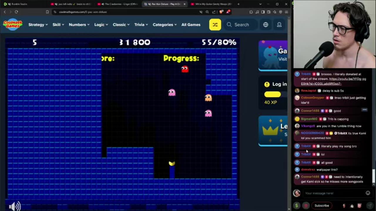Click the yellow Pac-Man character
Viewport: 376px width, 211px height.
pos(172,164)
